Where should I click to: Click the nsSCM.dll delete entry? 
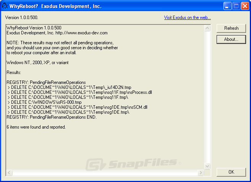point(77,107)
